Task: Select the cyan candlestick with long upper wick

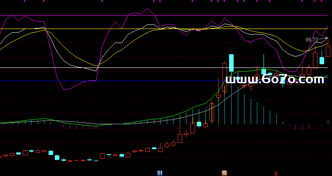Action: (264, 70)
